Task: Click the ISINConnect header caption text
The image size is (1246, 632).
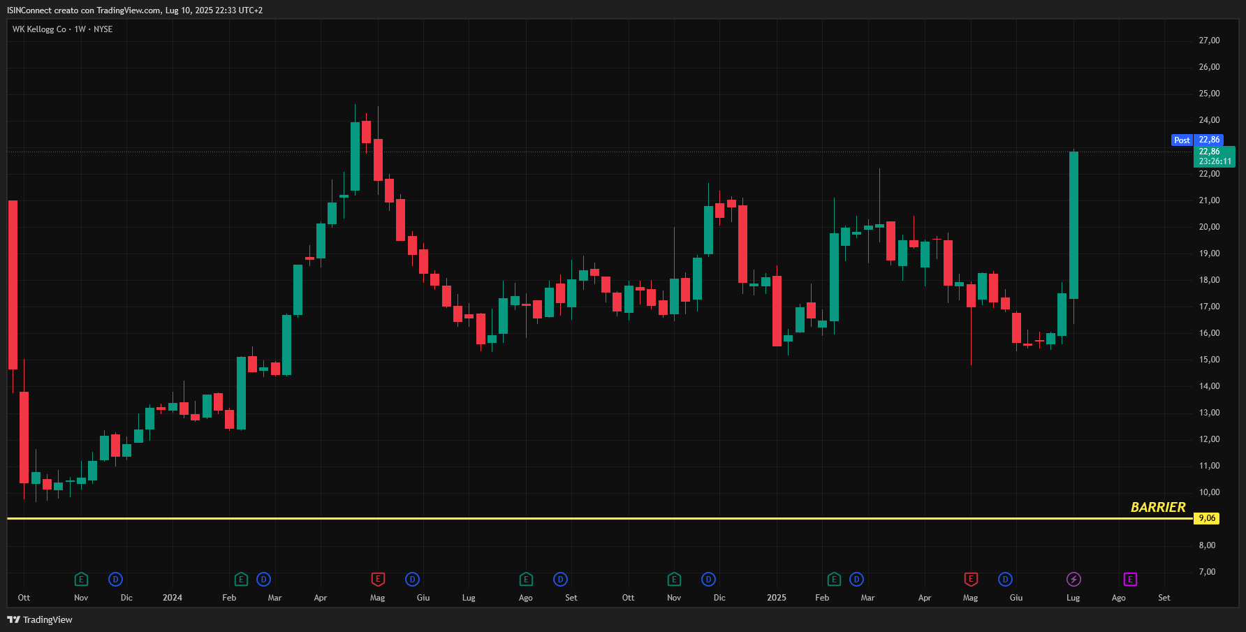Action: [x=135, y=10]
